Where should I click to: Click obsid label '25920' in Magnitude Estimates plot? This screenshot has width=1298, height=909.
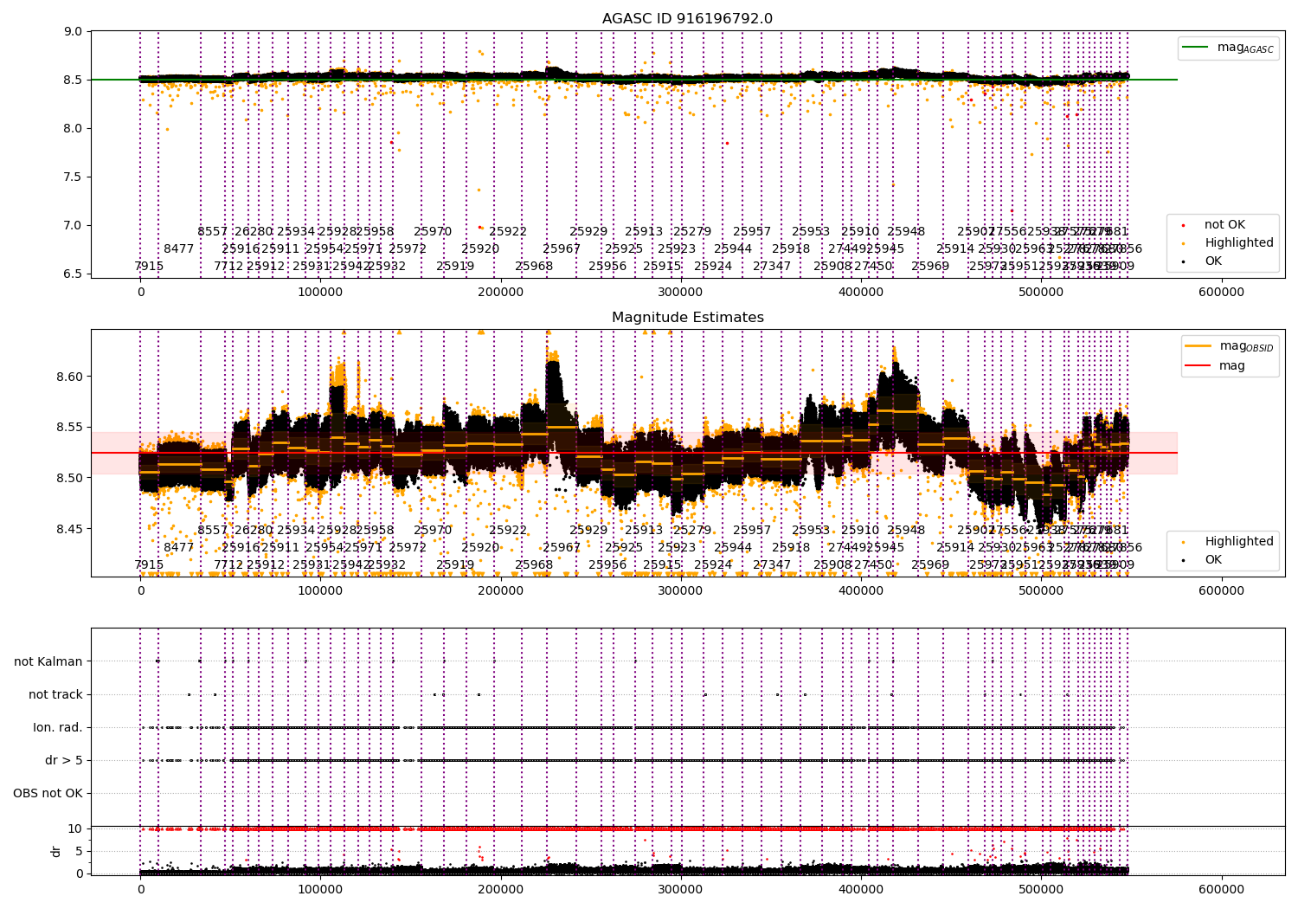click(x=480, y=548)
